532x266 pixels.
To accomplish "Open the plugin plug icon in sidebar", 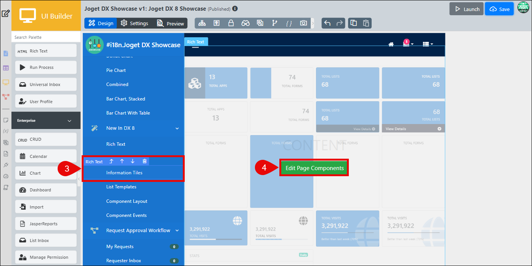I will click(6, 165).
